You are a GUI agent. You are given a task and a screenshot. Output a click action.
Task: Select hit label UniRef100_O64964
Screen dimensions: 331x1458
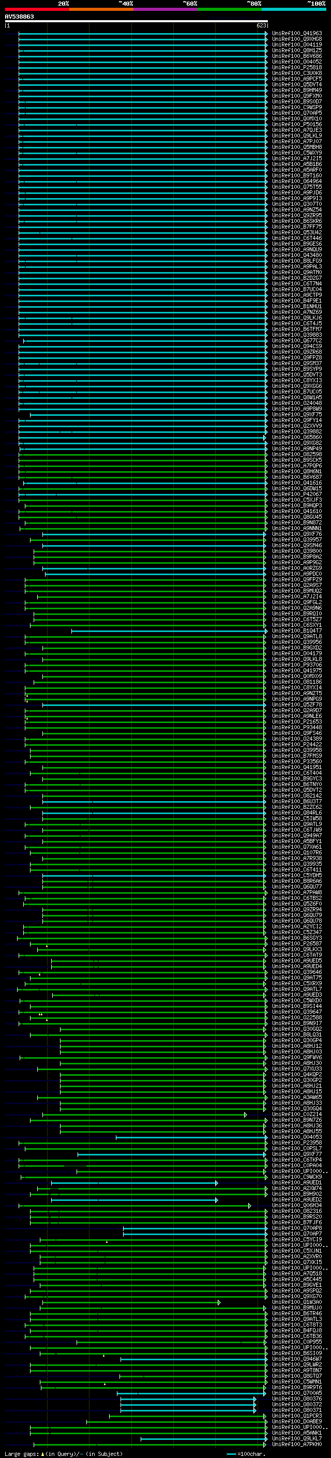click(x=297, y=181)
